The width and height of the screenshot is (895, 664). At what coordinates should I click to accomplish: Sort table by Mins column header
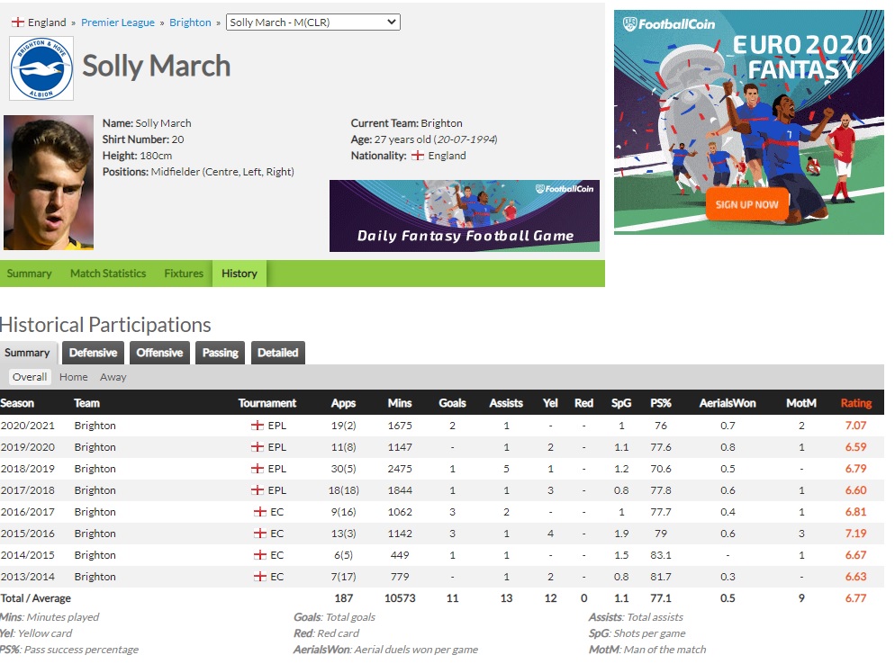[400, 403]
